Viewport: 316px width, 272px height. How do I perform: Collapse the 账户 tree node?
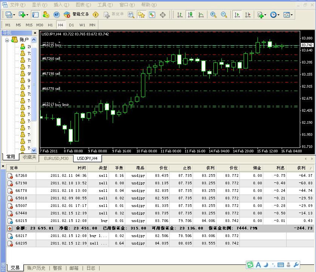[7, 40]
